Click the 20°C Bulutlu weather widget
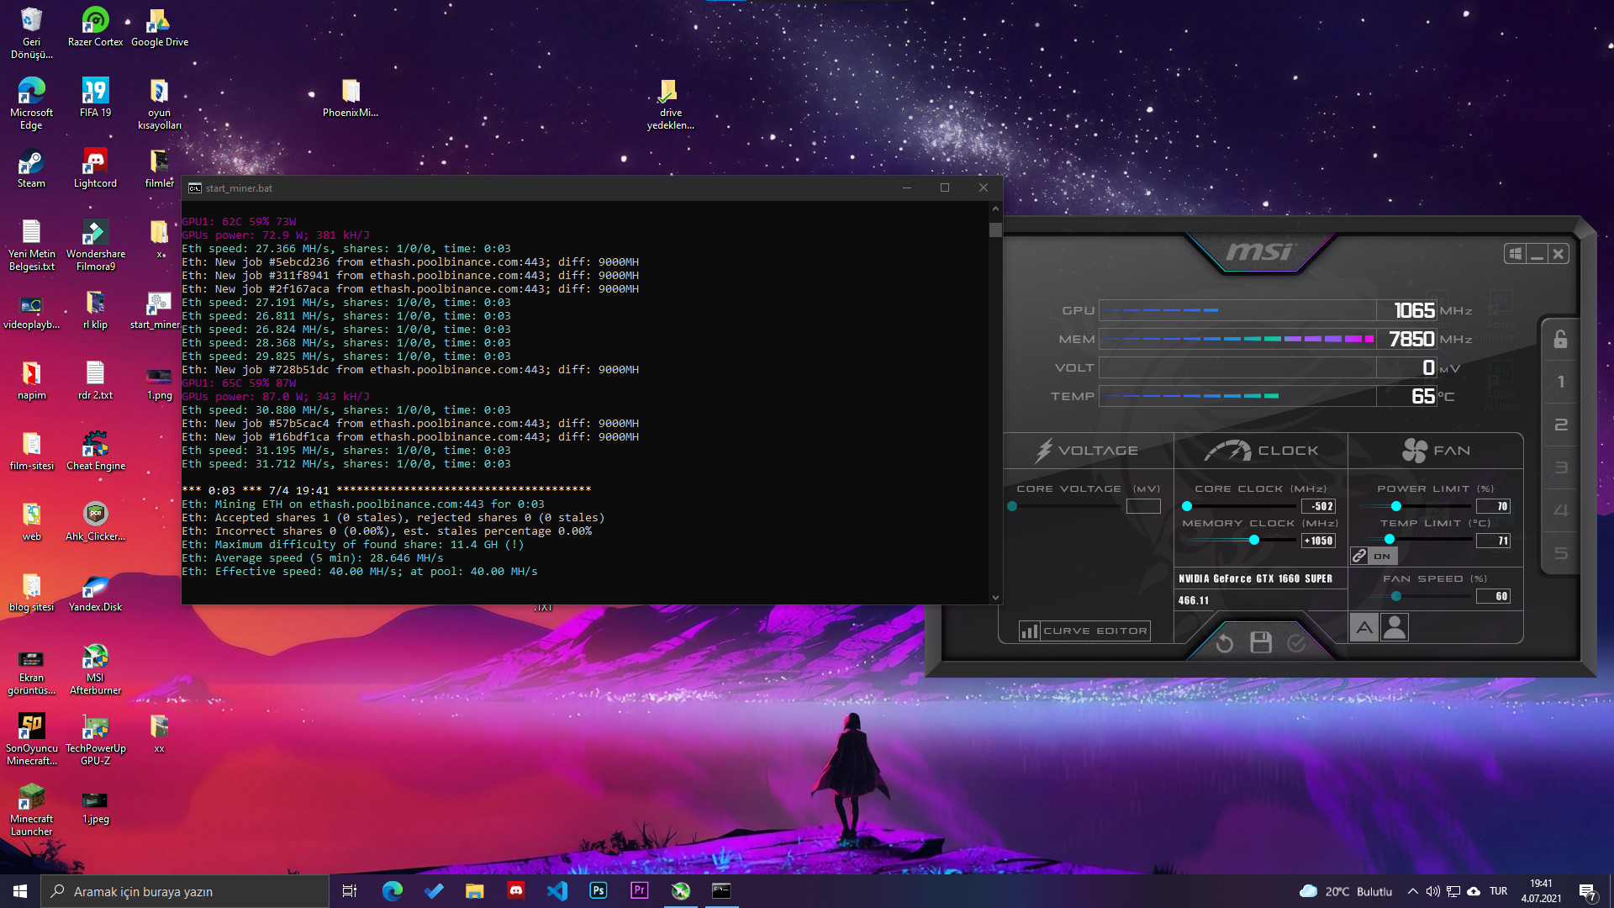The width and height of the screenshot is (1614, 908). pos(1346,891)
